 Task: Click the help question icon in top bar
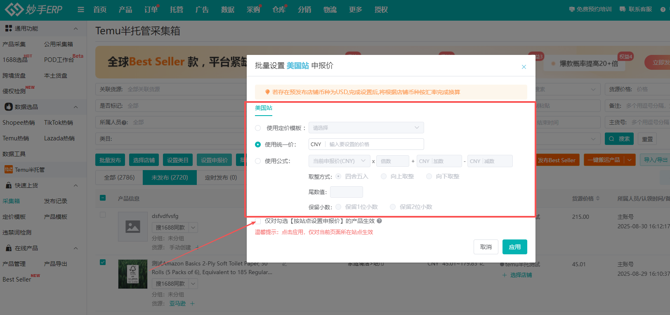663,9
